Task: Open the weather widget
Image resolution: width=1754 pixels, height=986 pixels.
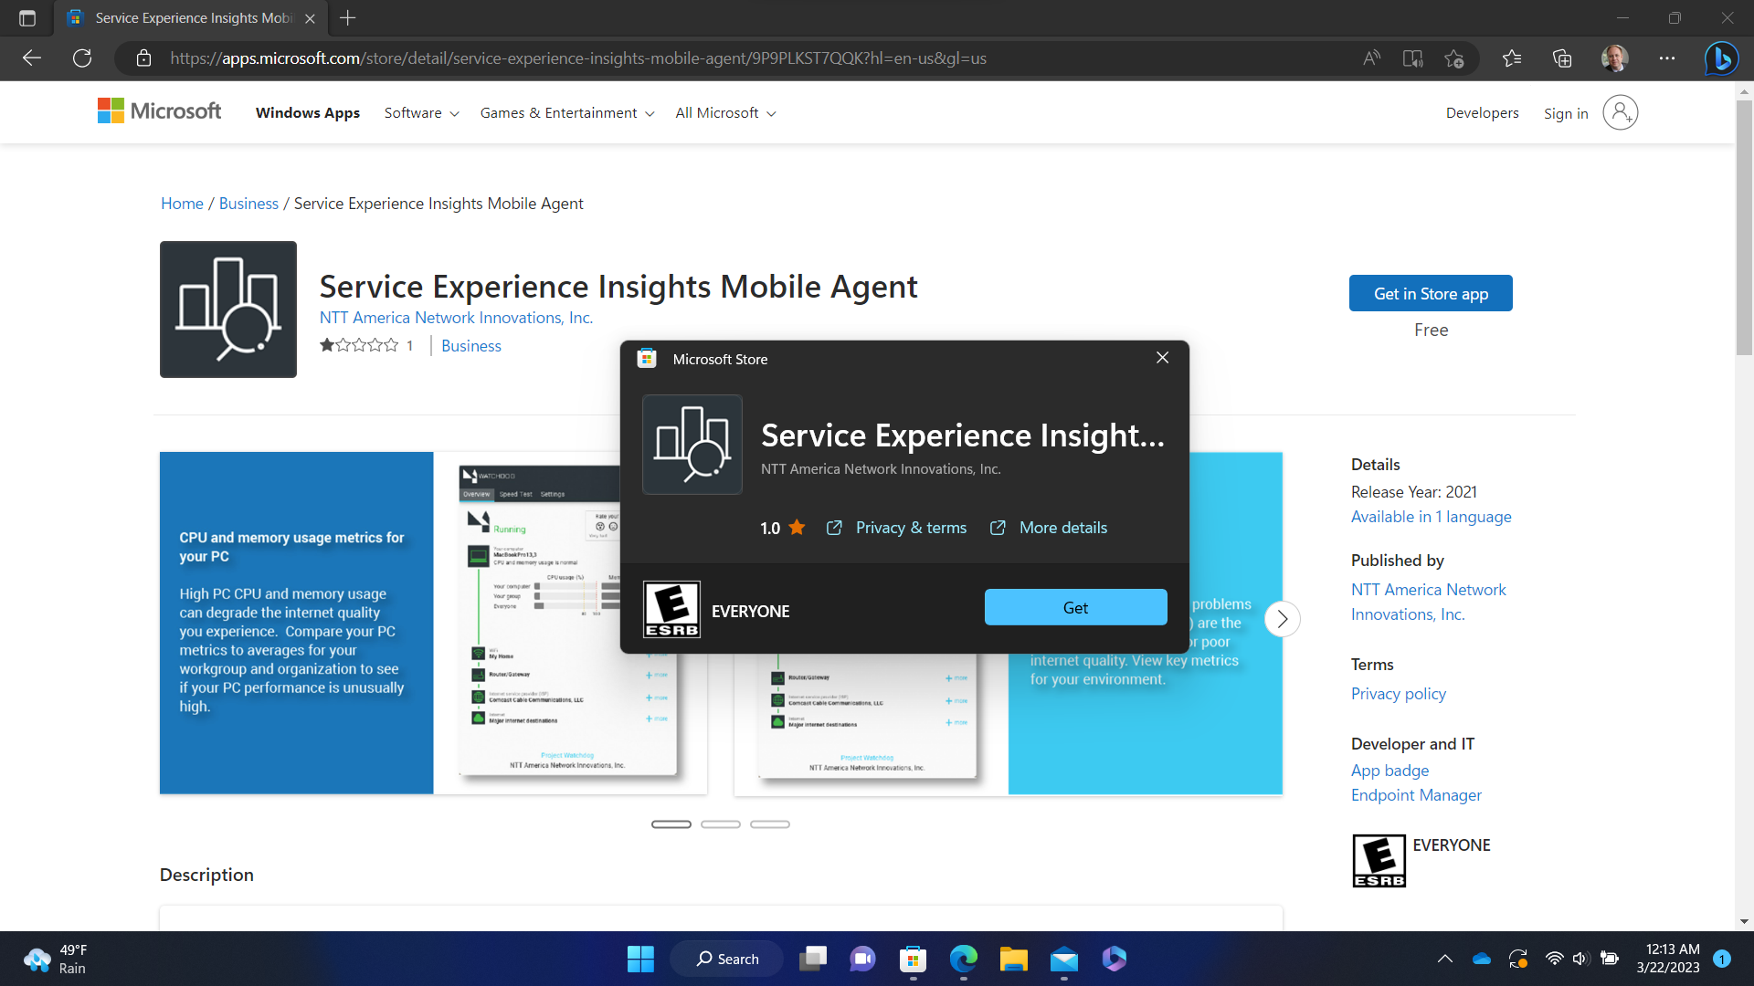Action: coord(55,959)
